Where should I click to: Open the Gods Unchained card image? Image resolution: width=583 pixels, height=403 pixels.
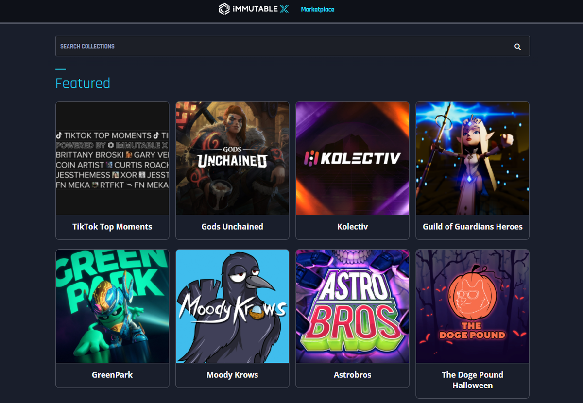[x=232, y=158]
